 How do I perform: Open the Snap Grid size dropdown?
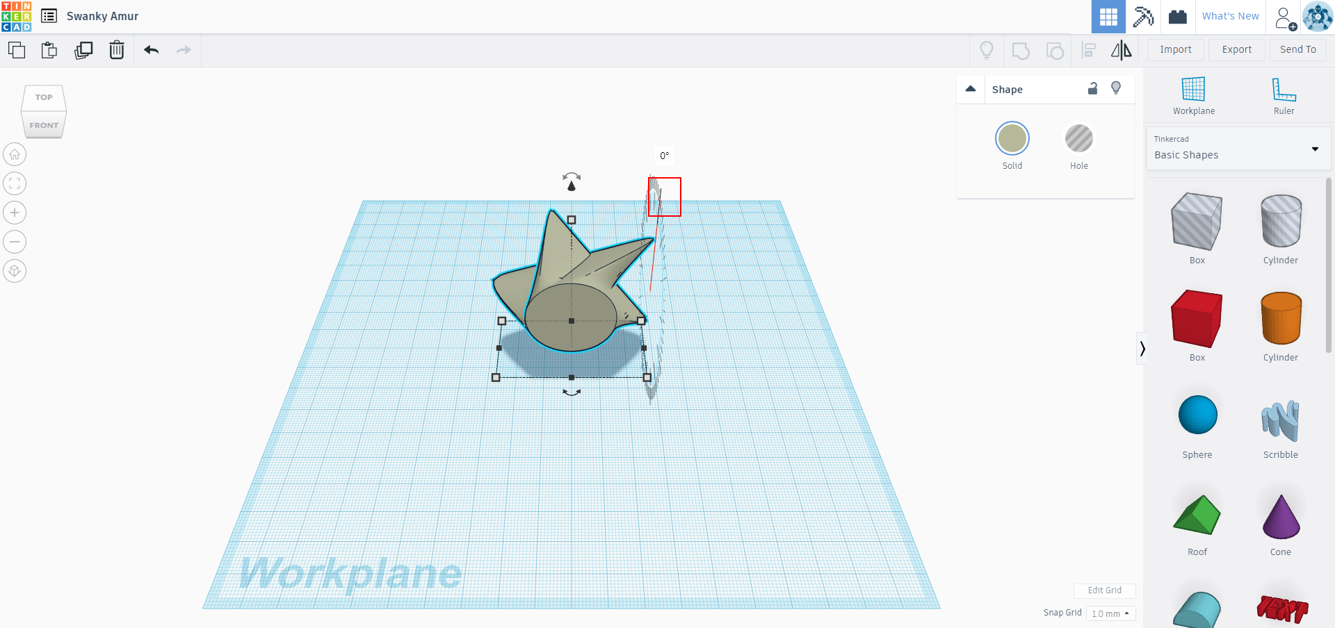pyautogui.click(x=1110, y=613)
